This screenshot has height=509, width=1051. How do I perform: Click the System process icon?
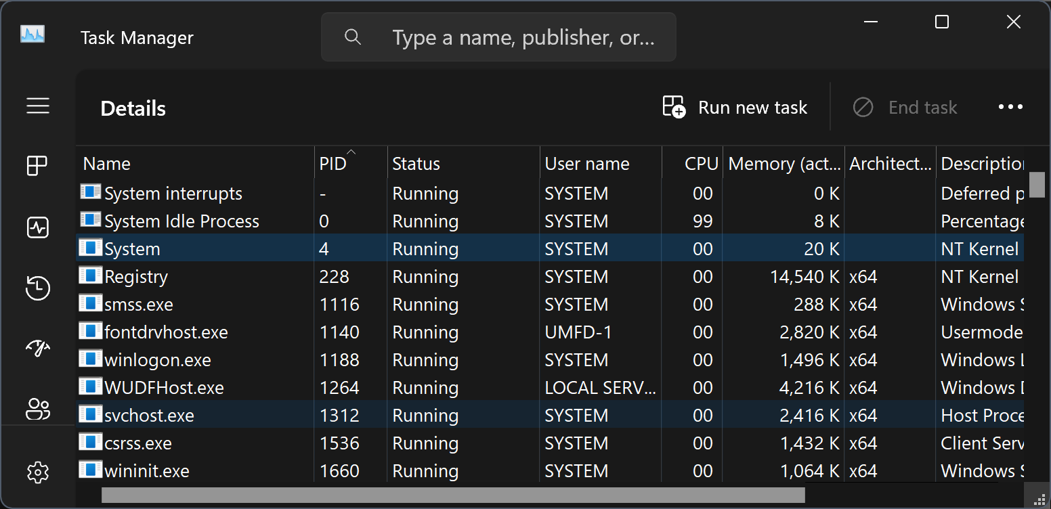point(90,248)
